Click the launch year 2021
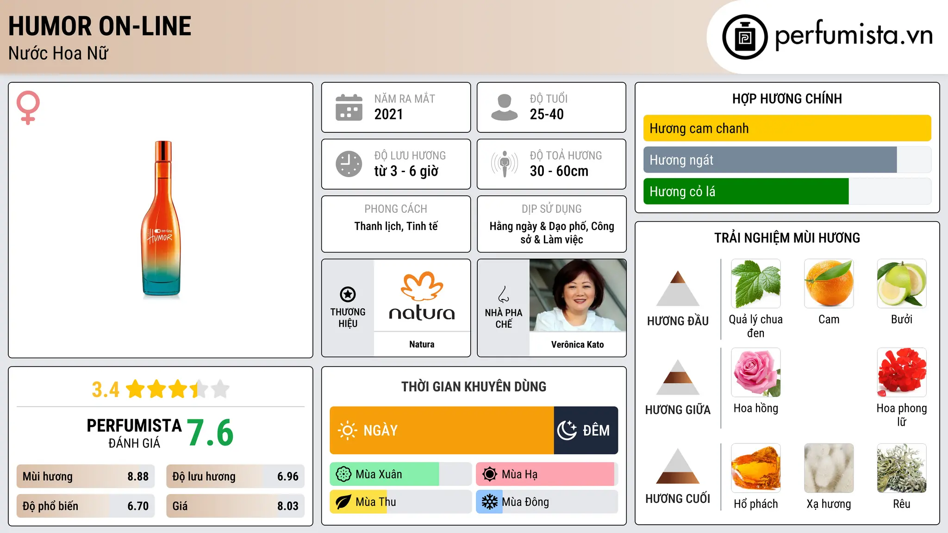The image size is (948, 533). [389, 114]
